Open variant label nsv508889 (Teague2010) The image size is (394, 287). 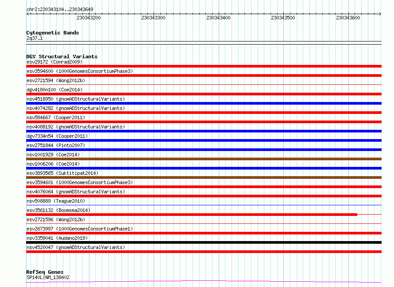56,201
